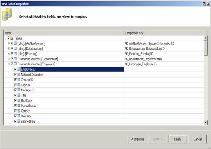
Task: Expand the [HumanResources].[Department] node
Action: point(9,59)
